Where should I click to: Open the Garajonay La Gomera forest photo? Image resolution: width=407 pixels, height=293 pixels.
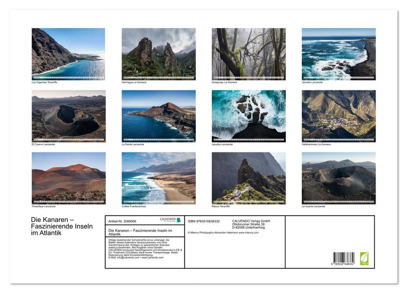249,54
